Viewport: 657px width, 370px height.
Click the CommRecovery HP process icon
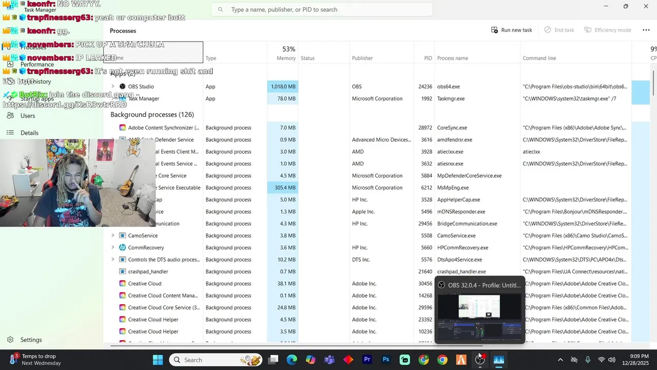[x=122, y=247]
